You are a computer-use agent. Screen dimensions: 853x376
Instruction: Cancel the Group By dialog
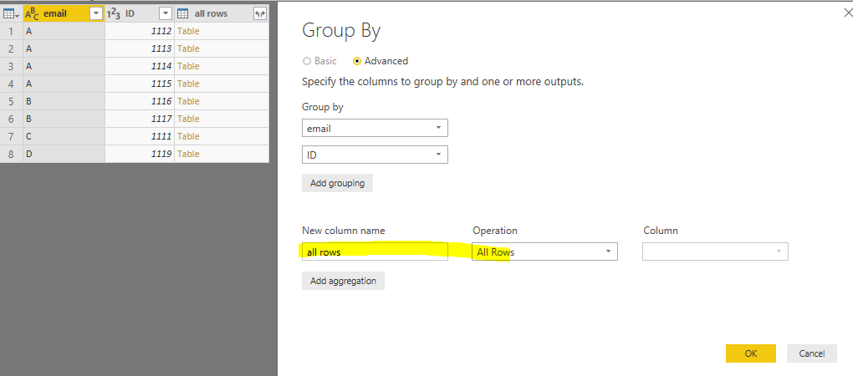812,353
